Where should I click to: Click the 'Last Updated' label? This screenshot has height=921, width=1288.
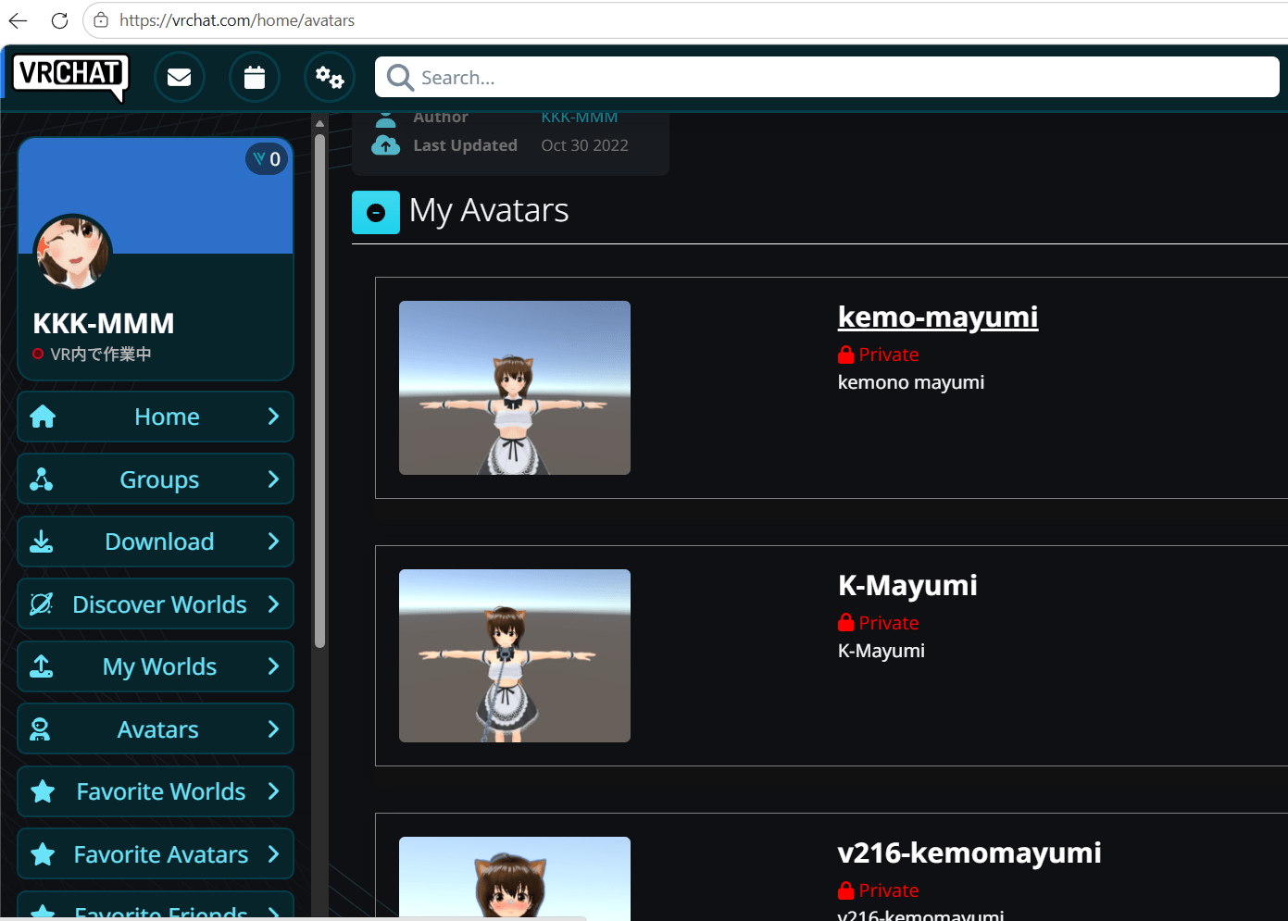coord(466,145)
